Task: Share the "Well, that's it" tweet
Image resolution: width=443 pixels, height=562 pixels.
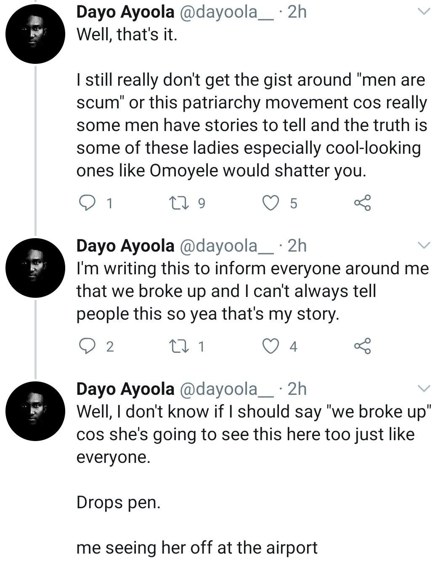Action: pyautogui.click(x=363, y=203)
